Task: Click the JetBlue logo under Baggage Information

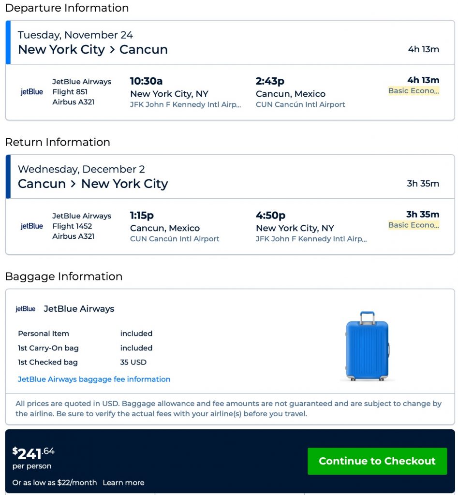Action: (x=25, y=309)
